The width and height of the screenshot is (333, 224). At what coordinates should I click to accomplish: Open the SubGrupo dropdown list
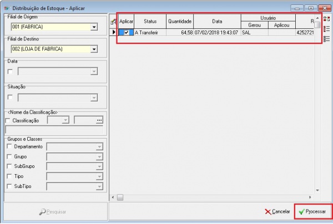pyautogui.click(x=99, y=166)
